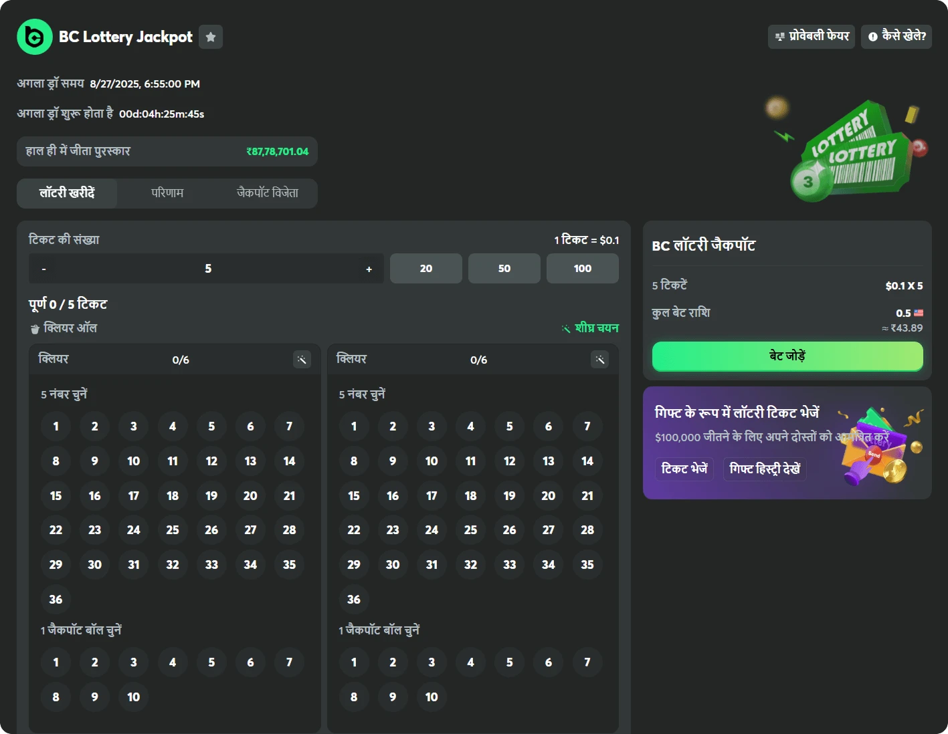Click शीघ्र चयन quick pick

[590, 328]
